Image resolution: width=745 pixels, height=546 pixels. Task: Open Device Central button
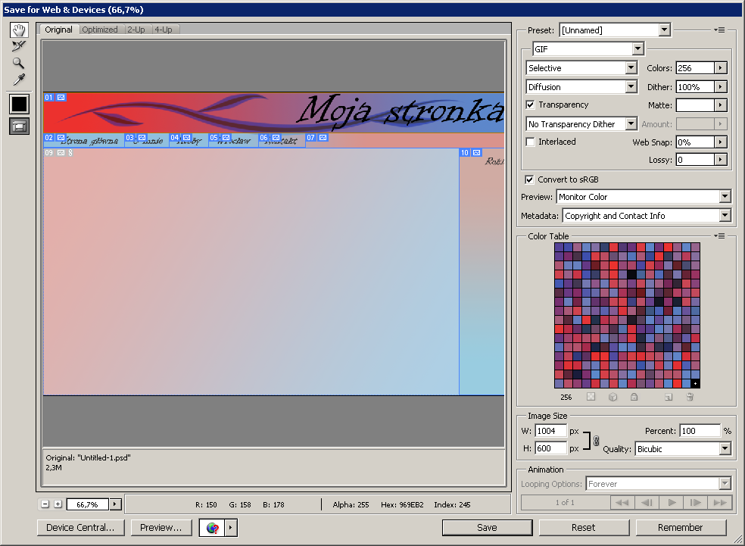point(80,528)
